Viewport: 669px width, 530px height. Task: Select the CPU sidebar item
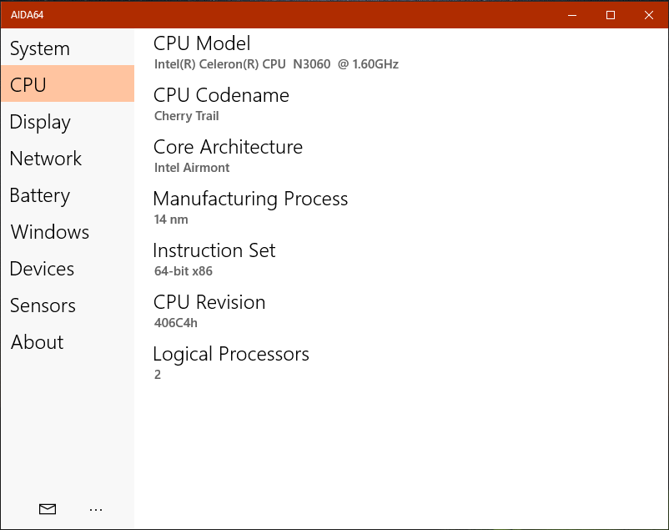(68, 83)
